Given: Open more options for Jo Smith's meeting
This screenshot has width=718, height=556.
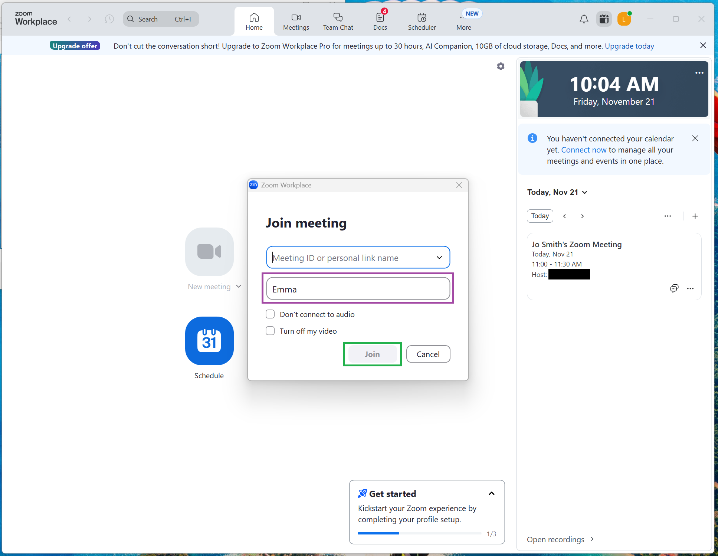Looking at the screenshot, I should (x=690, y=288).
